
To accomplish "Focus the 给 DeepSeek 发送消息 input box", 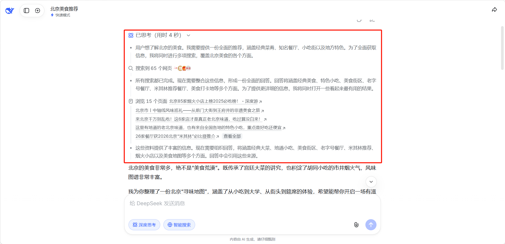I will [x=252, y=203].
